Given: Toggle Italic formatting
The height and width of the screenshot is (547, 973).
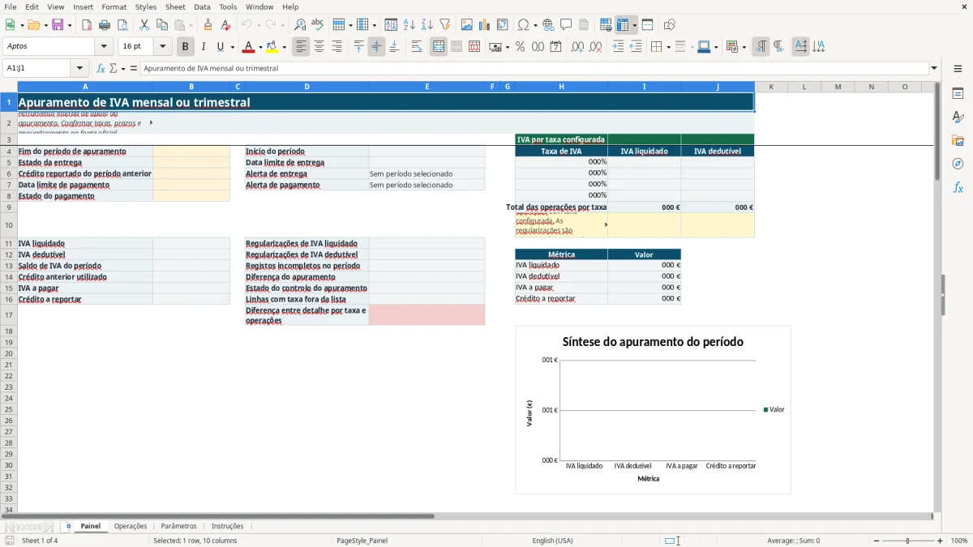Looking at the screenshot, I should pyautogui.click(x=204, y=47).
